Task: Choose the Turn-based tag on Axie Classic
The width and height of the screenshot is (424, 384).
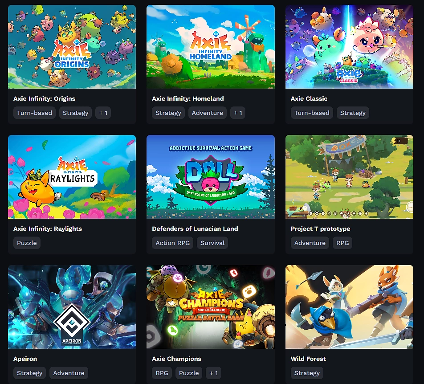Action: coord(312,113)
